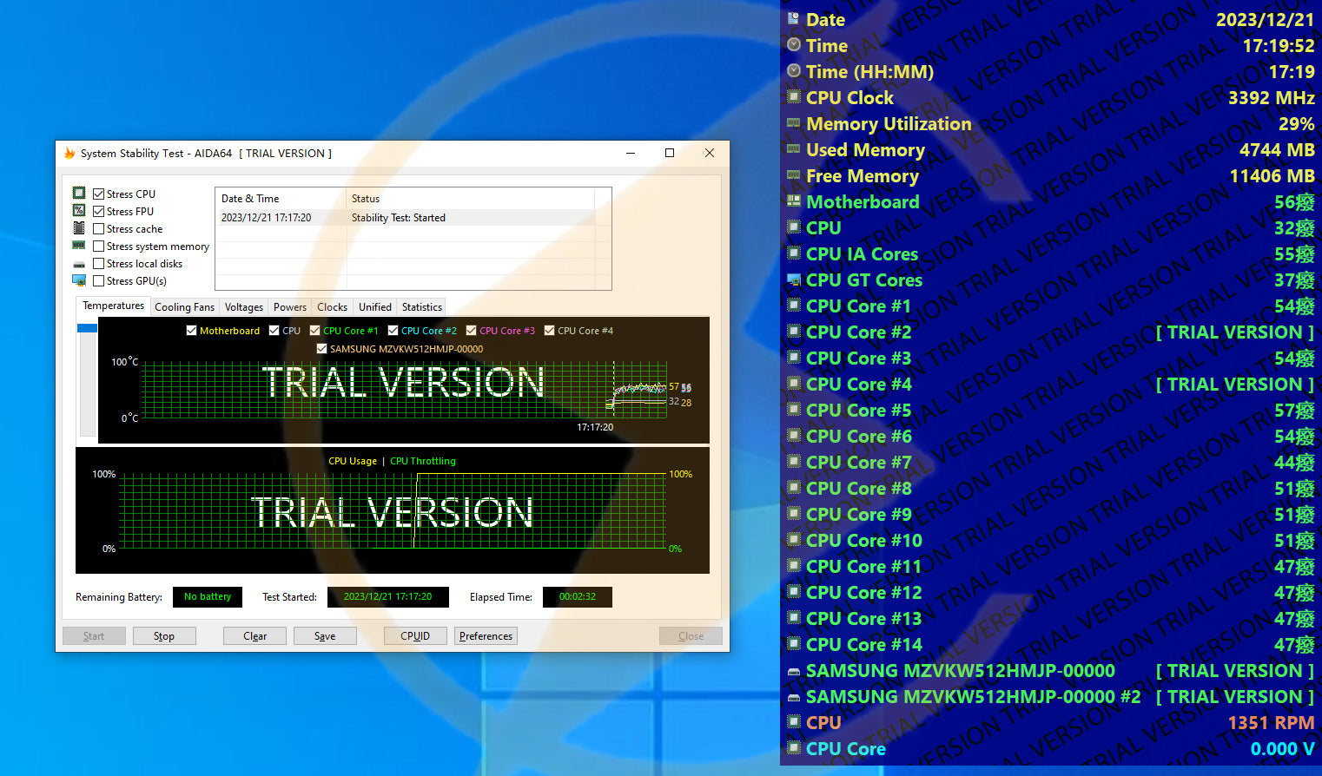Click the clock icon beside Time (HH:MM)
Viewport: 1322px width, 776px height.
[793, 71]
